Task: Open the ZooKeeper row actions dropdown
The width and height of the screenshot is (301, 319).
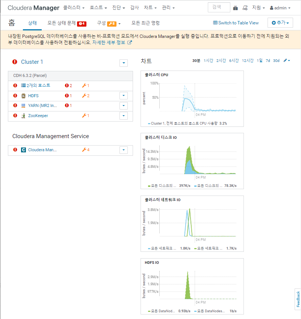Action: tap(124, 116)
